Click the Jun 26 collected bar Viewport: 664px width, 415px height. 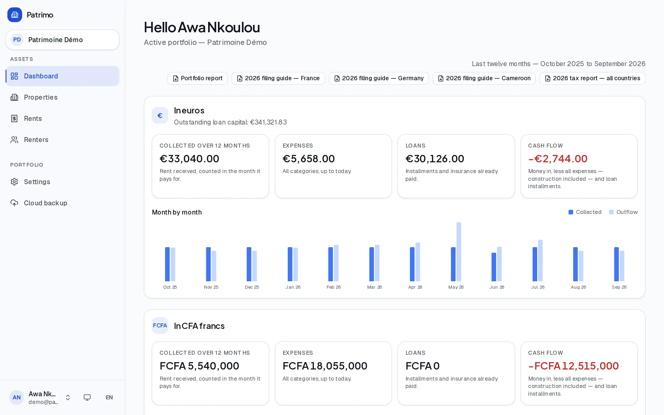pyautogui.click(x=494, y=267)
